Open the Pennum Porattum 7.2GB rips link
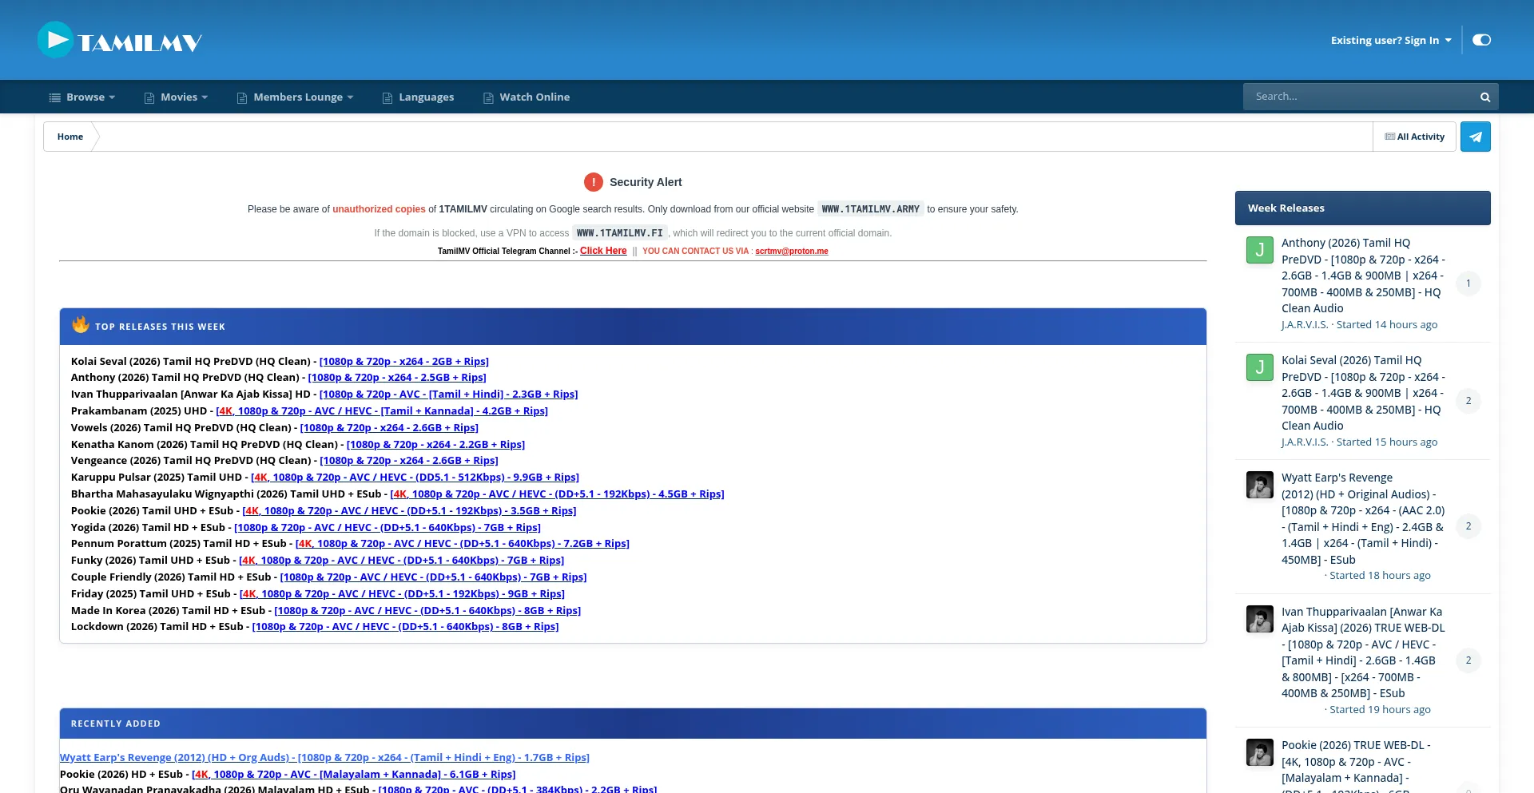 [463, 544]
